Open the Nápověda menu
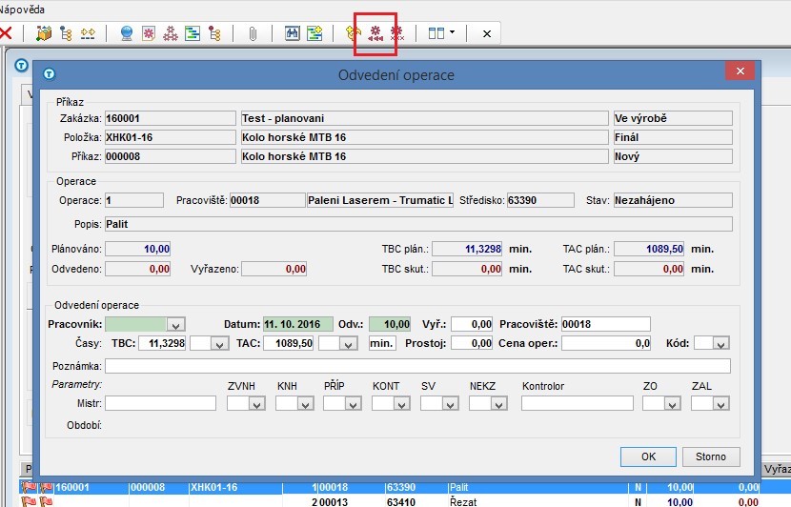This screenshot has height=507, width=791. (22, 10)
